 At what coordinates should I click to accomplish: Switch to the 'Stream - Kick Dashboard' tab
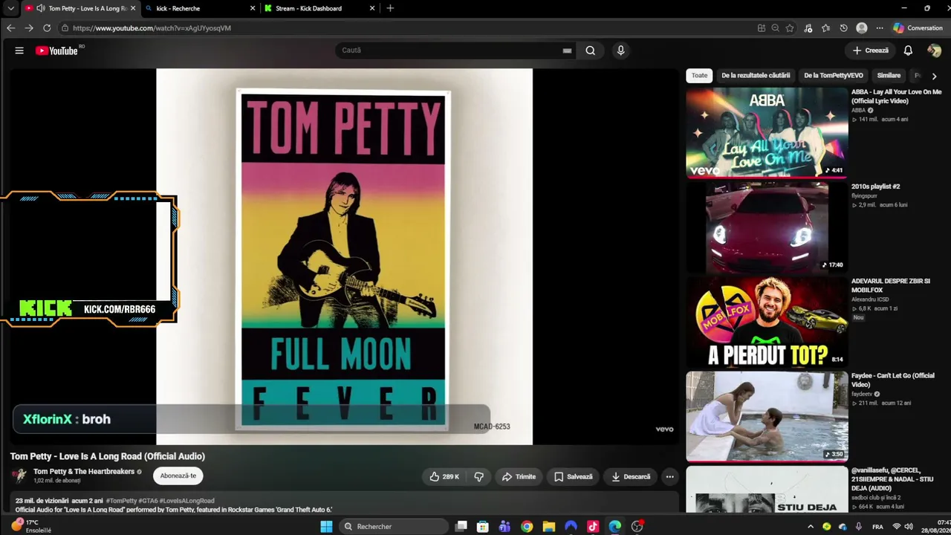(319, 8)
